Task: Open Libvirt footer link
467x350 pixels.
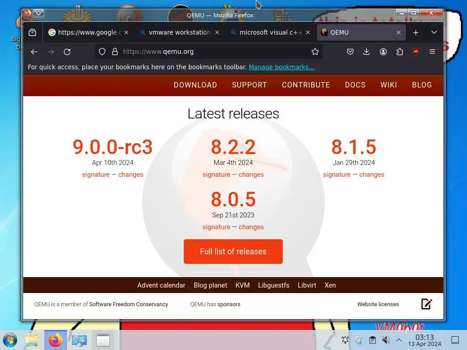Action: [307, 285]
